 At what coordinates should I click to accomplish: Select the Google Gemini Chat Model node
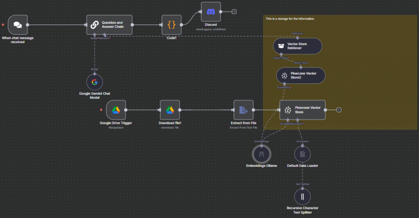click(95, 82)
